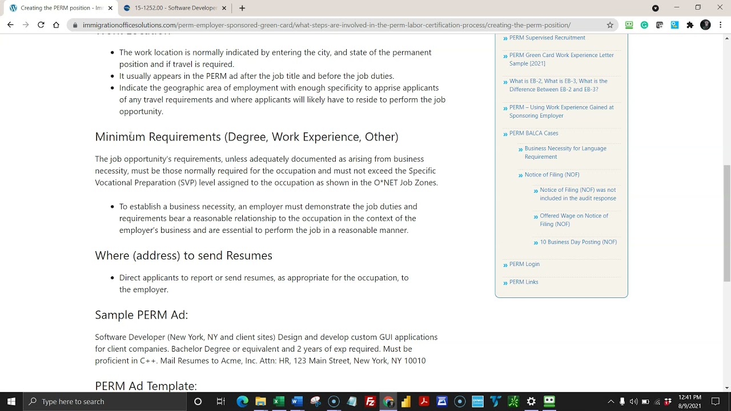Open the tab search dropdown arrow
This screenshot has width=731, height=411.
(655, 8)
